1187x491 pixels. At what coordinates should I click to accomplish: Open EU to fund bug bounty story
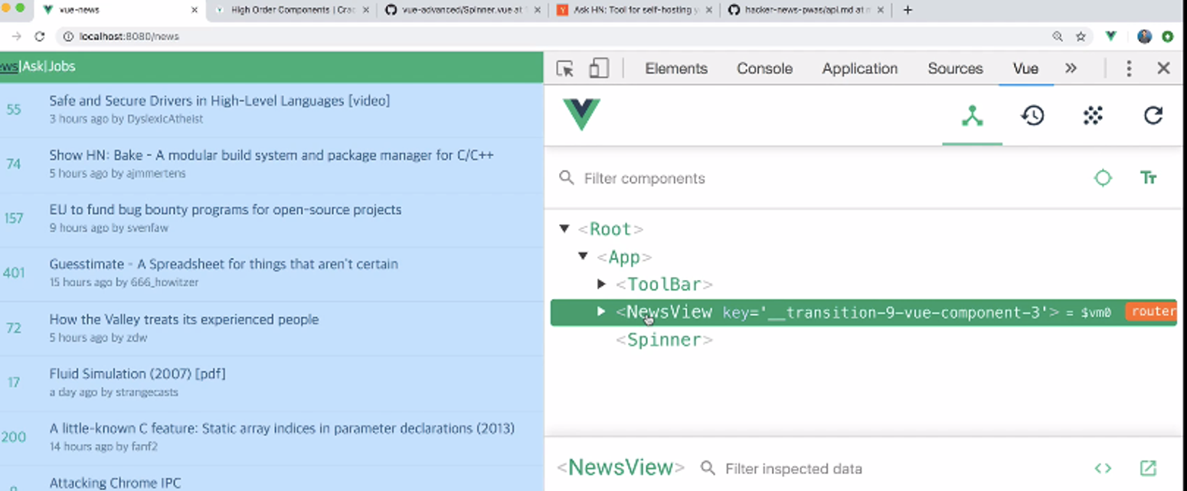pos(225,210)
